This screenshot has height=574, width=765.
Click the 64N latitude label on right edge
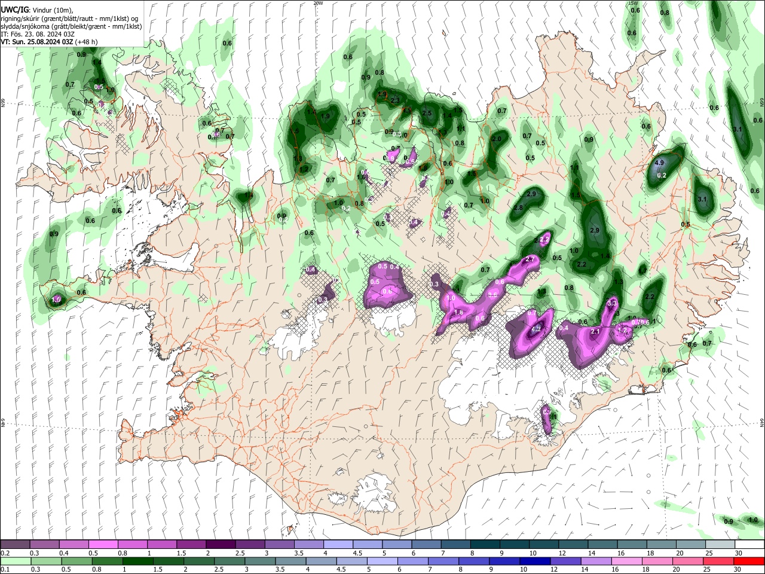(762, 422)
